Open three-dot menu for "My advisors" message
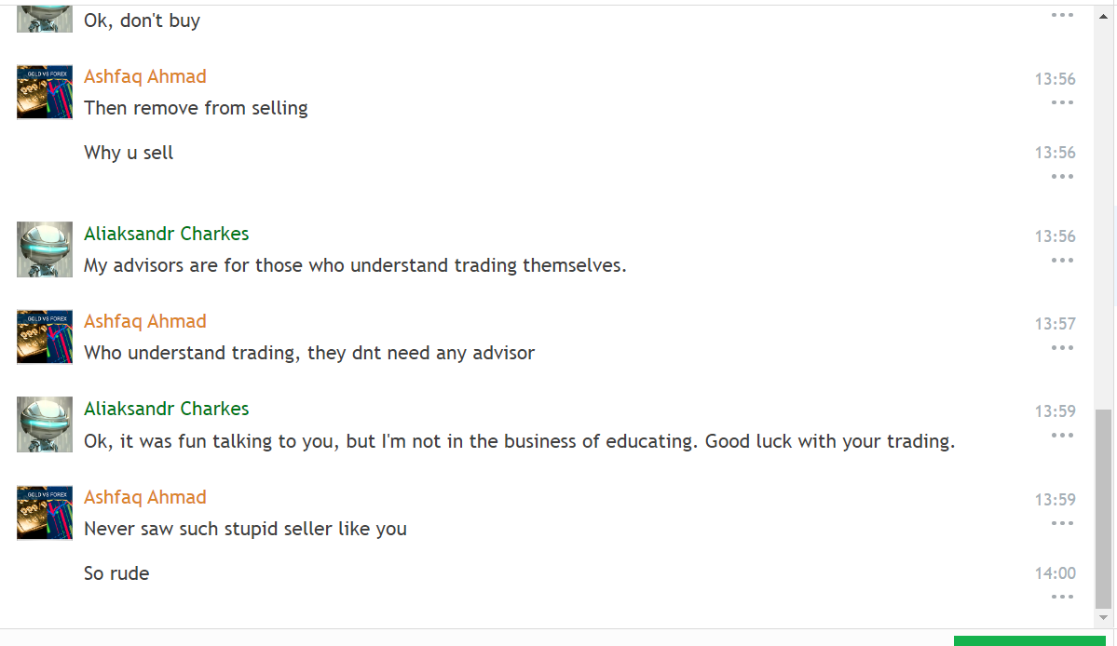 (1062, 260)
